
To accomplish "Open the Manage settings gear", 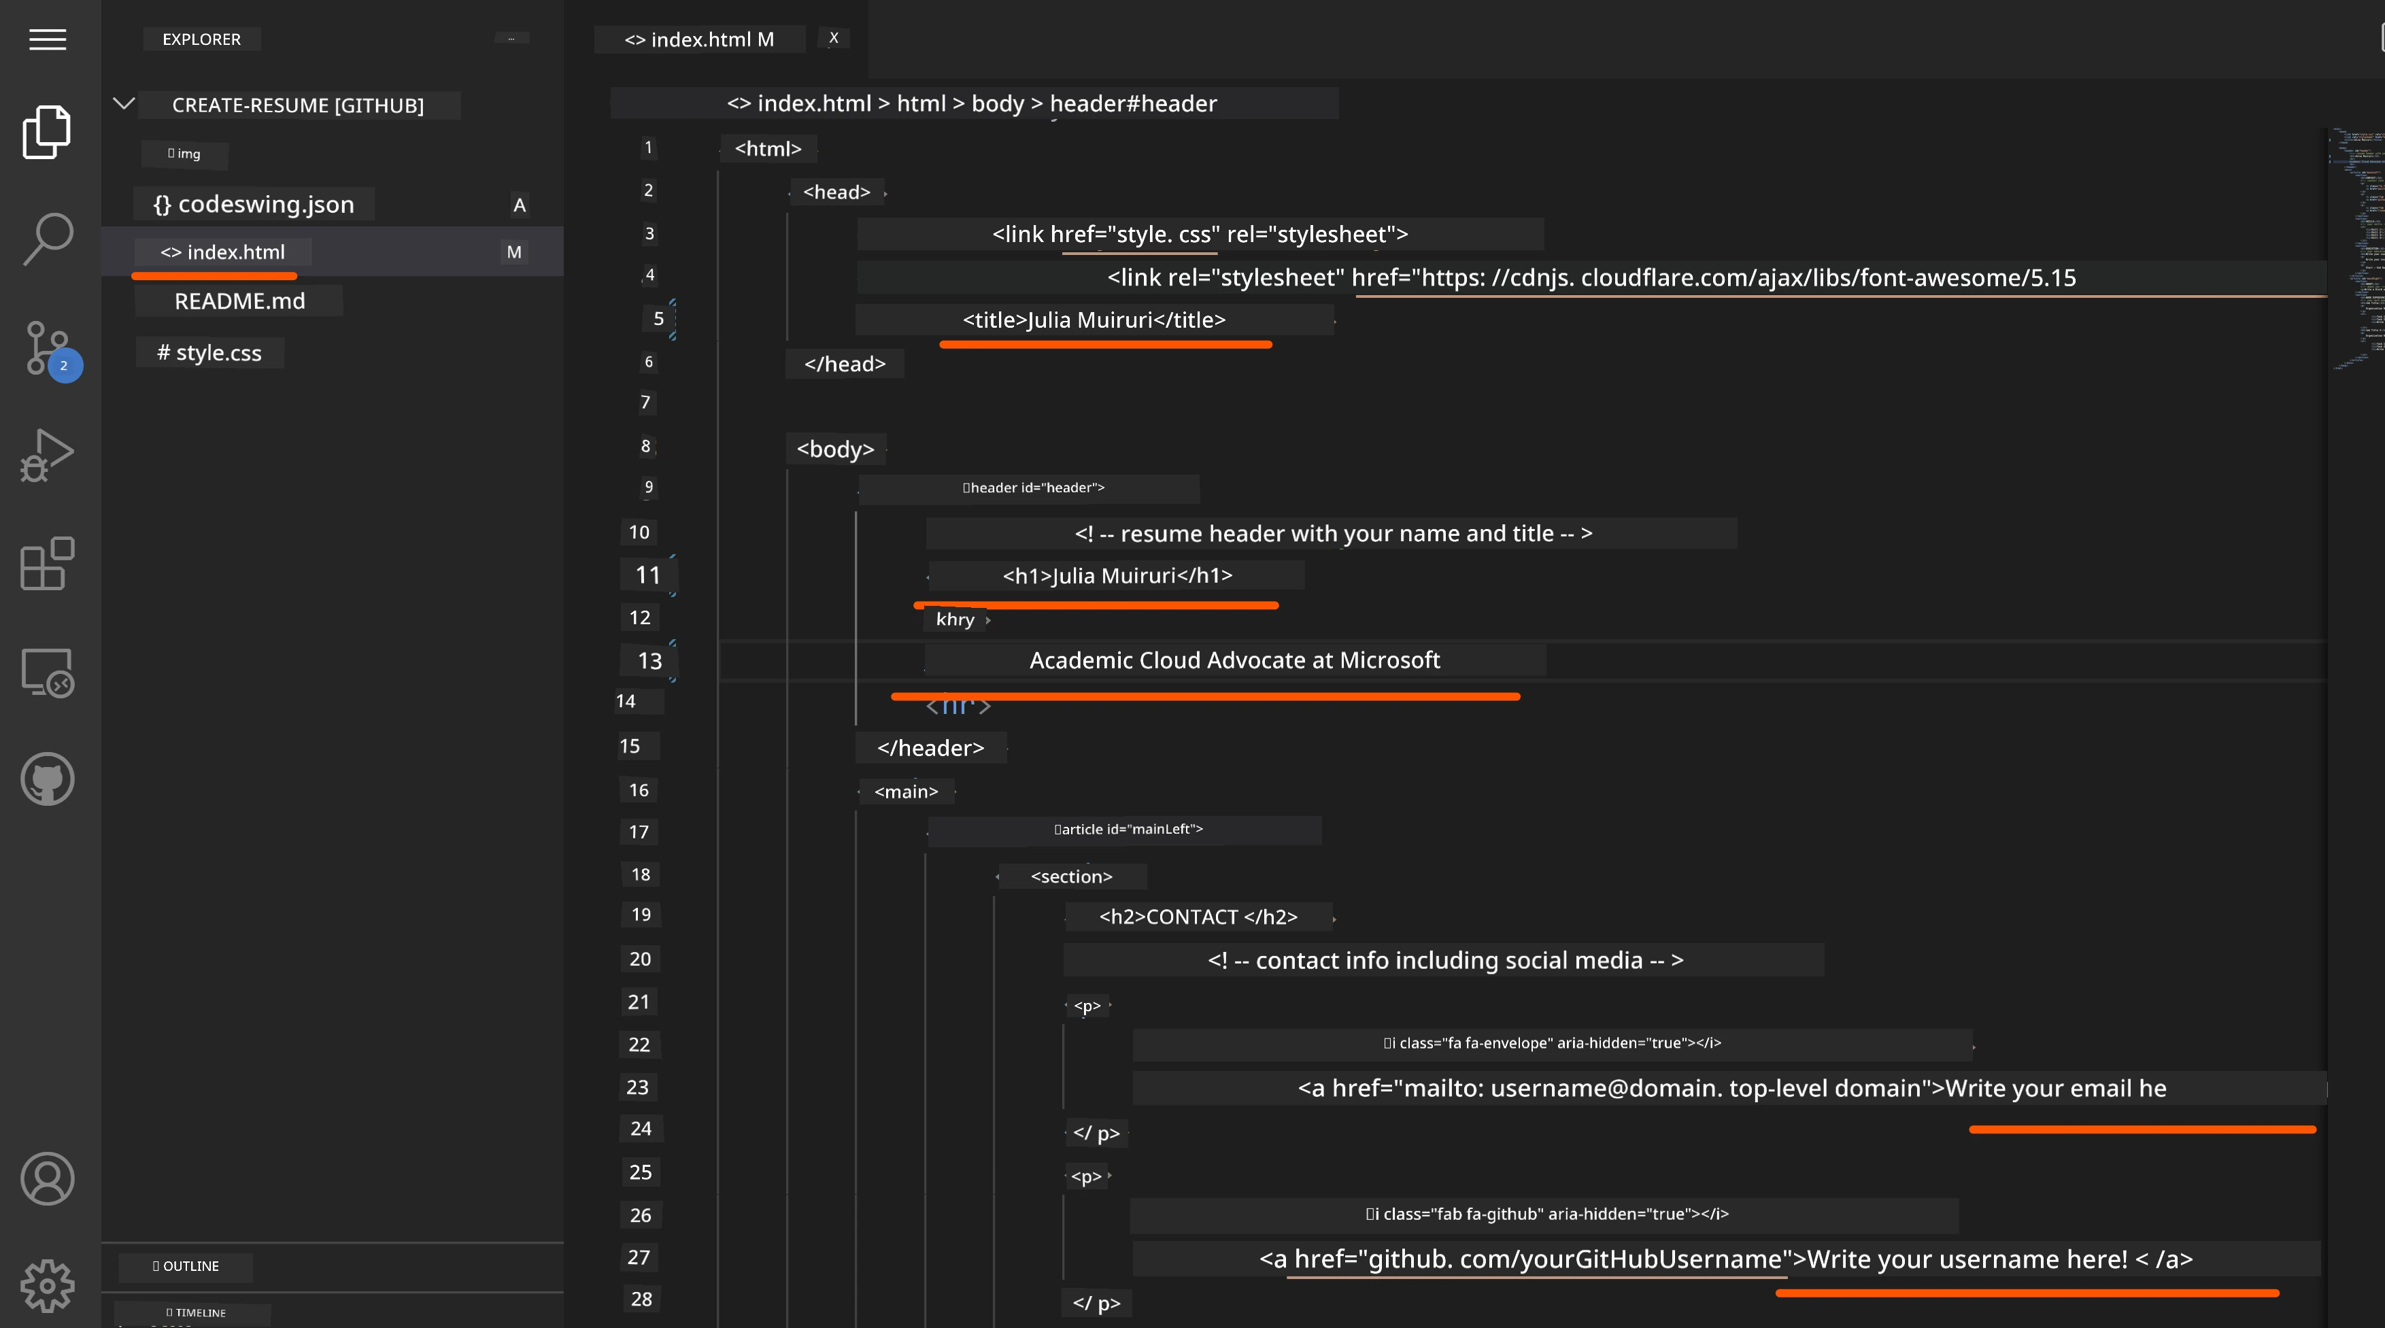I will (x=47, y=1285).
